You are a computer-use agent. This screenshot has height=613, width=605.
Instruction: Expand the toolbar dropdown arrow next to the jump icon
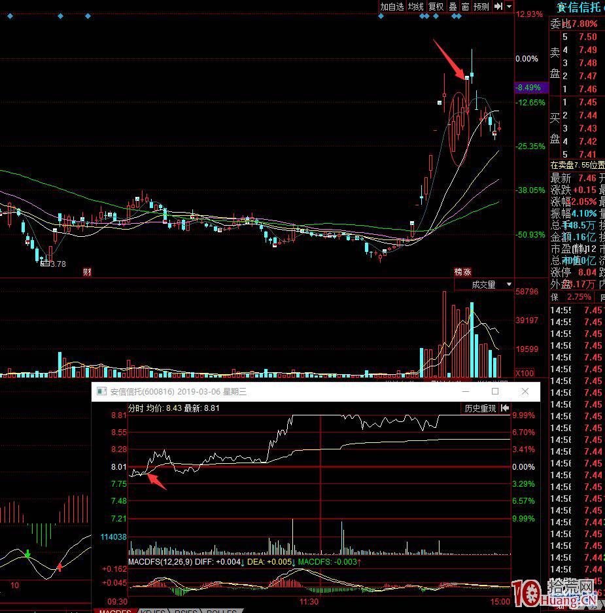click(510, 7)
